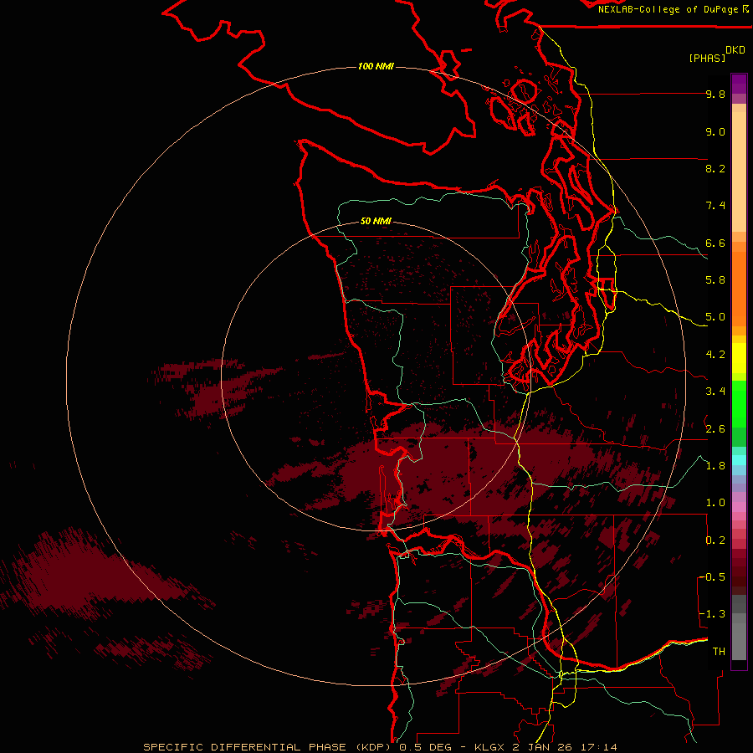
Task: Click the 9.8 legend value
Action: coord(715,94)
